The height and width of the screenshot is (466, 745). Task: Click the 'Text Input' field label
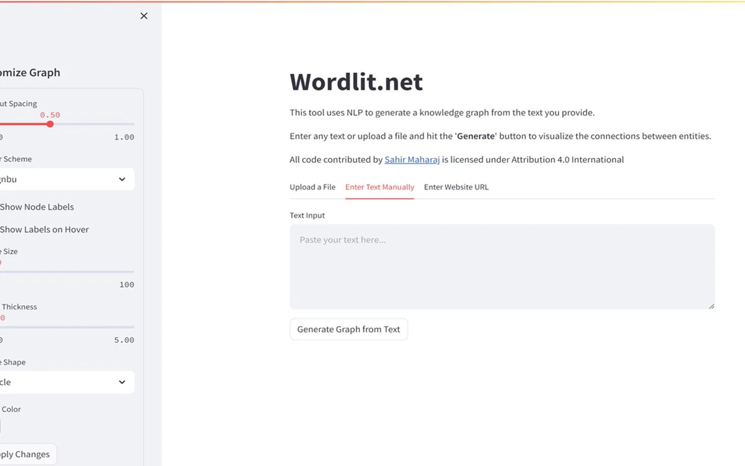pyautogui.click(x=307, y=215)
